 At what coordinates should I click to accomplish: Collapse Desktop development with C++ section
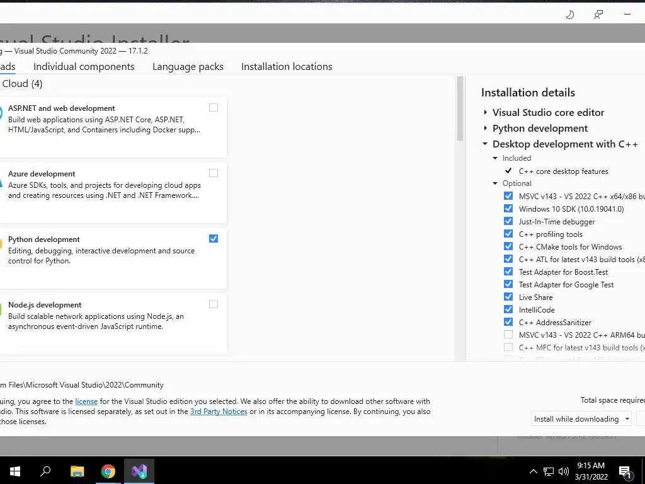point(486,144)
